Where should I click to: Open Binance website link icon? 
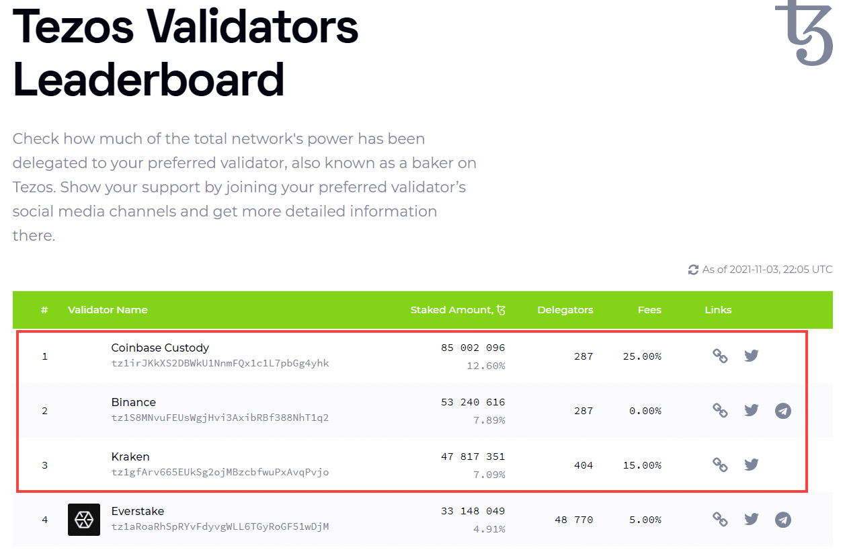click(720, 410)
